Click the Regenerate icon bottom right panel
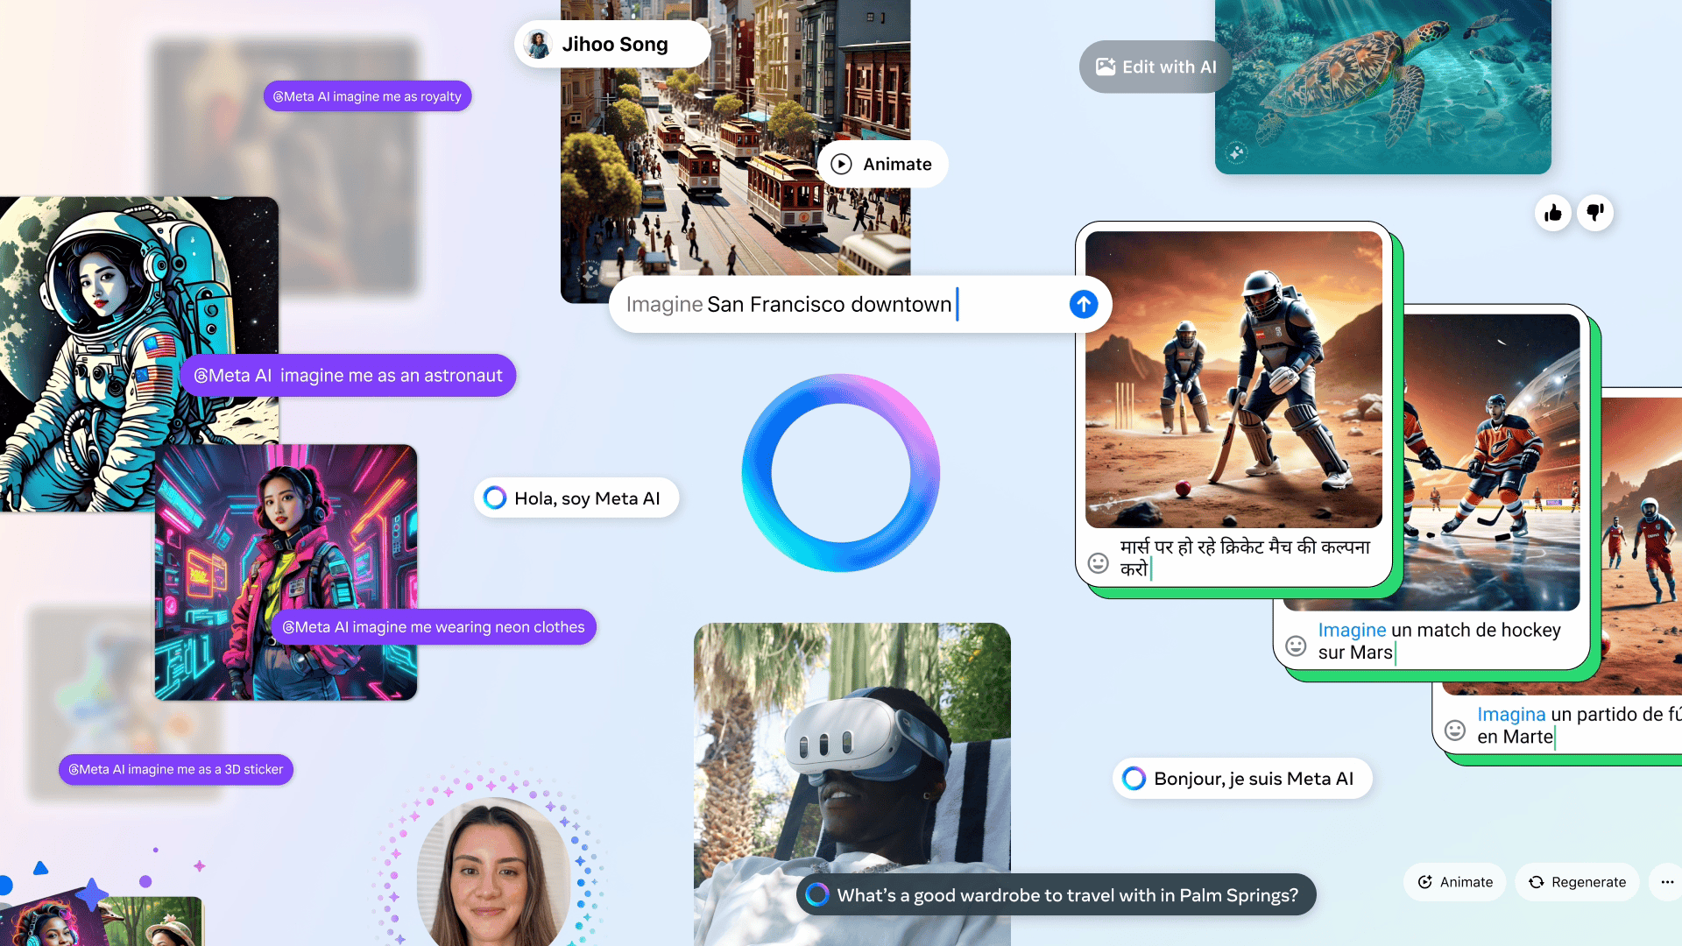The image size is (1682, 946). 1537,881
